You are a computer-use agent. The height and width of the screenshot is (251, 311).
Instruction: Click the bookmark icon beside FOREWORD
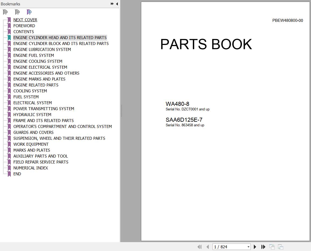(x=9, y=26)
